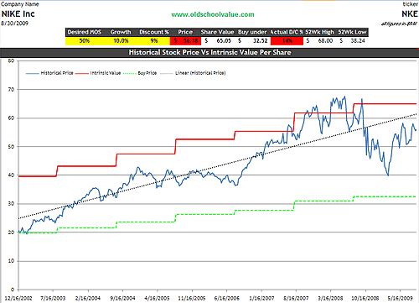Click the Historical Stock Price Vs Intrinsic Value title

coord(209,52)
